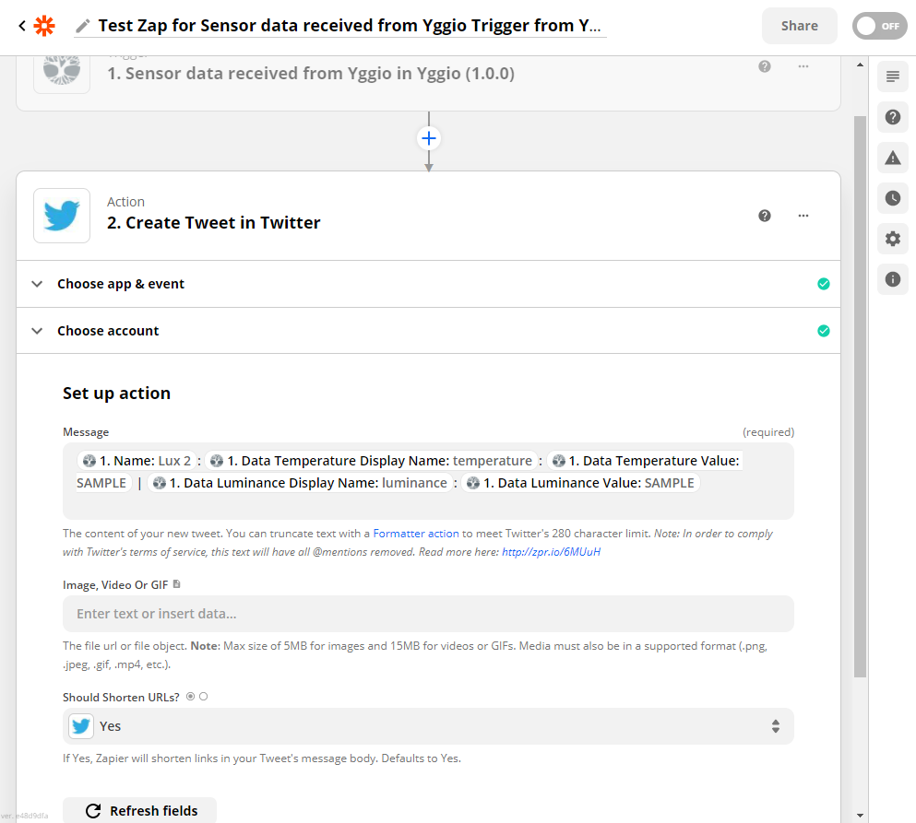Image resolution: width=916 pixels, height=823 pixels.
Task: Open the Create Tweet action three-dot menu
Action: [x=803, y=216]
